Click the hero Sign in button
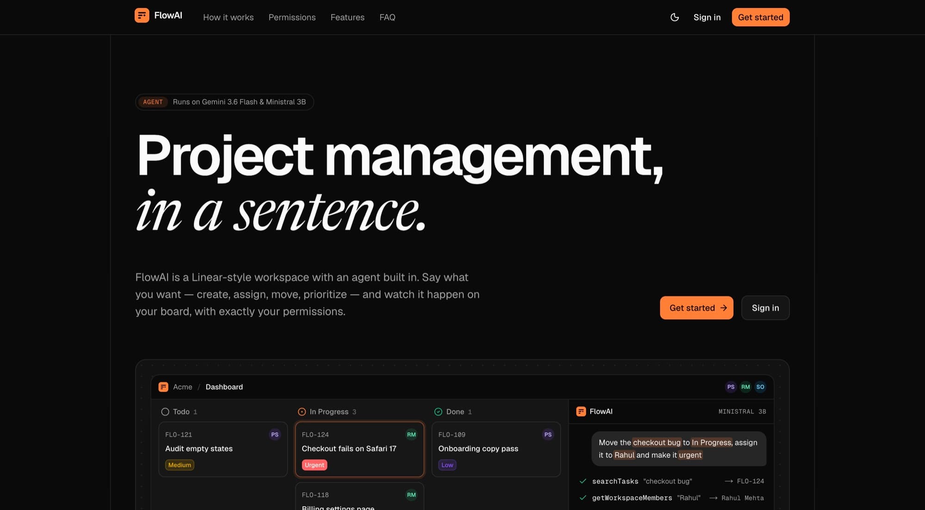 point(765,308)
